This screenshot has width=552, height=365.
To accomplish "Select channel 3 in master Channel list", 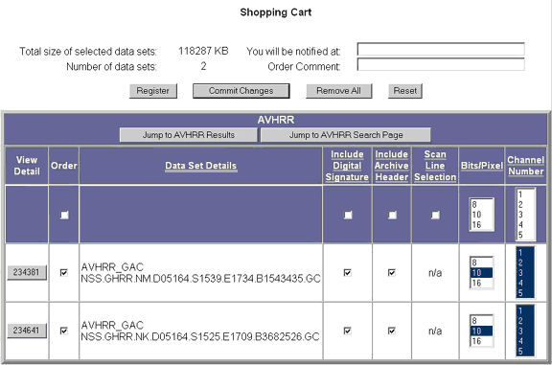I will 525,215.
